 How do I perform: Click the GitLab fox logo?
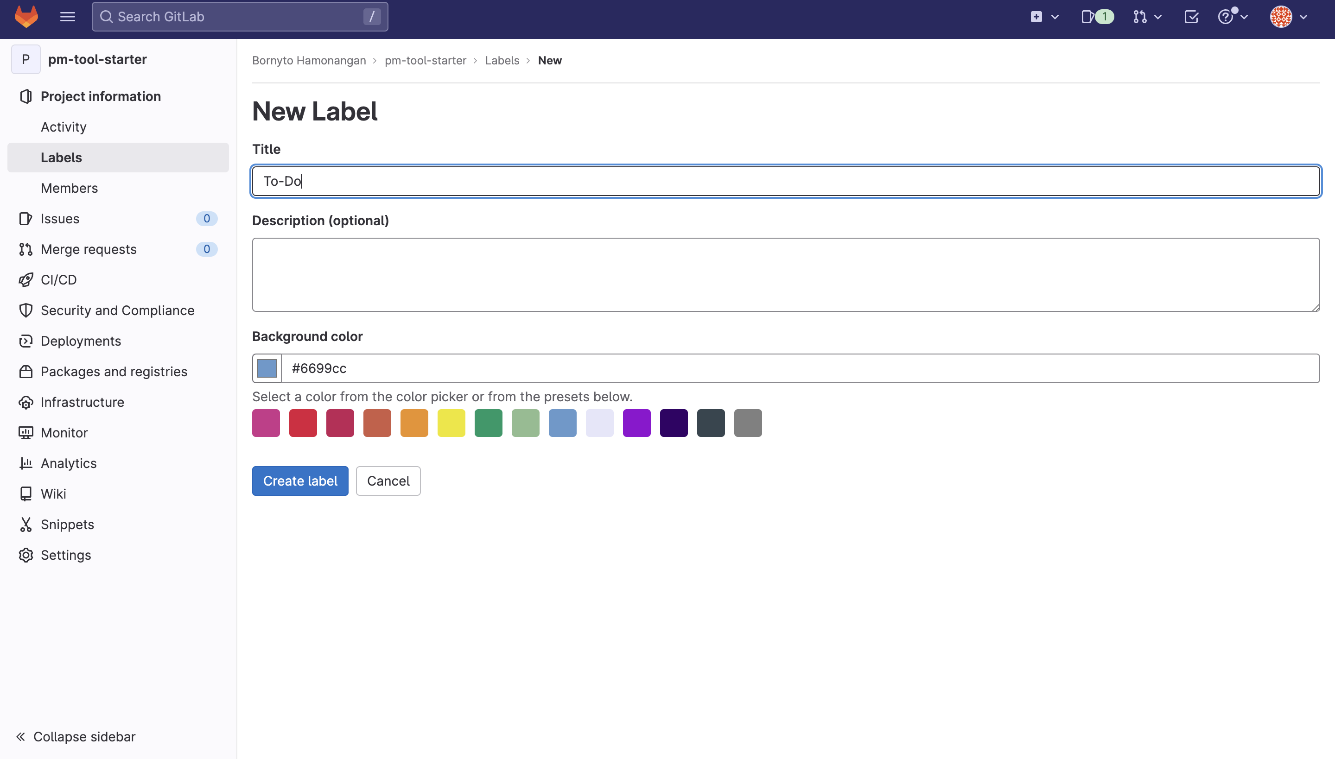coord(26,17)
